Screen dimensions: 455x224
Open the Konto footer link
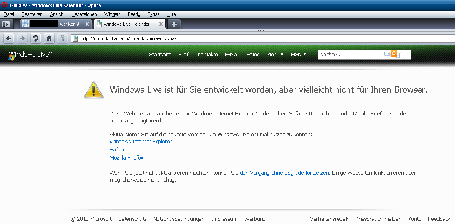tap(415, 219)
